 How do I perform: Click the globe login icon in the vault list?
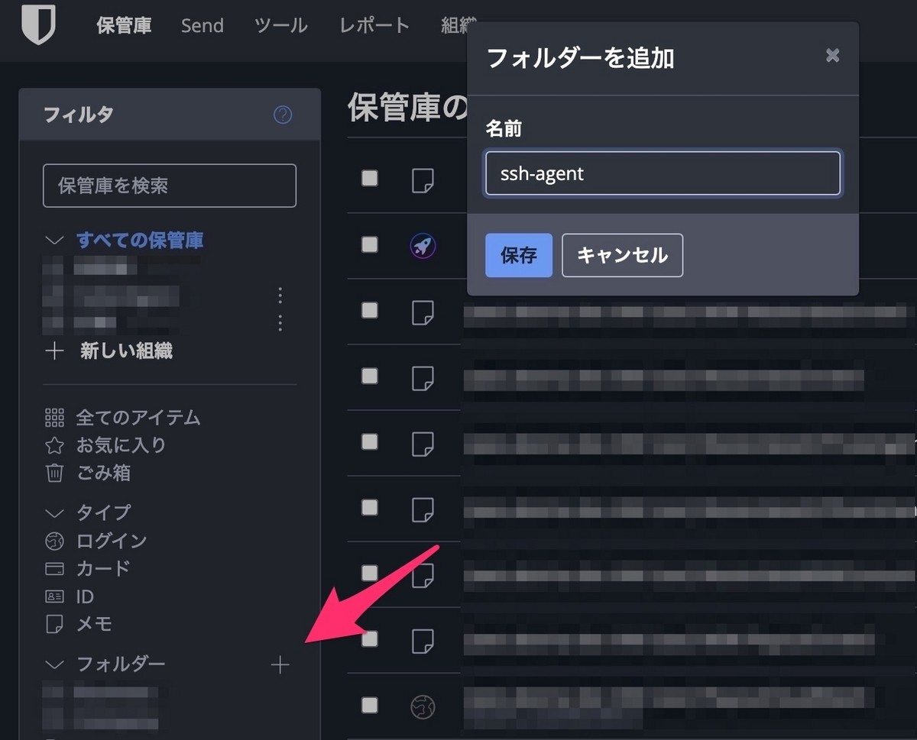pyautogui.click(x=423, y=706)
